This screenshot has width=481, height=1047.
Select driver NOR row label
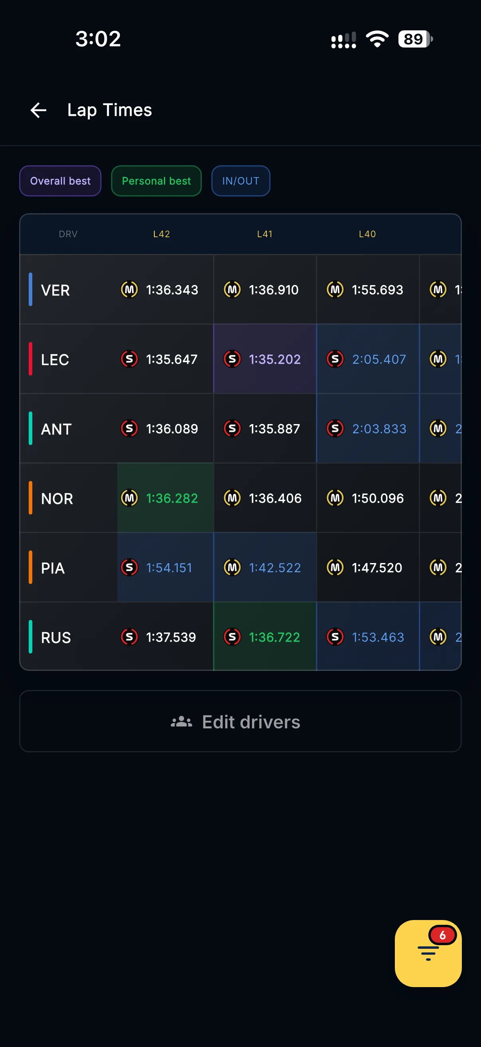click(57, 499)
